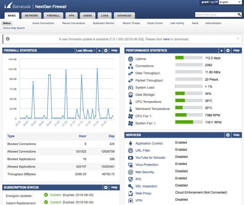Image resolution: width=244 pixels, height=205 pixels.
Task: Click the System Load gauge icon
Action: click(x=130, y=88)
